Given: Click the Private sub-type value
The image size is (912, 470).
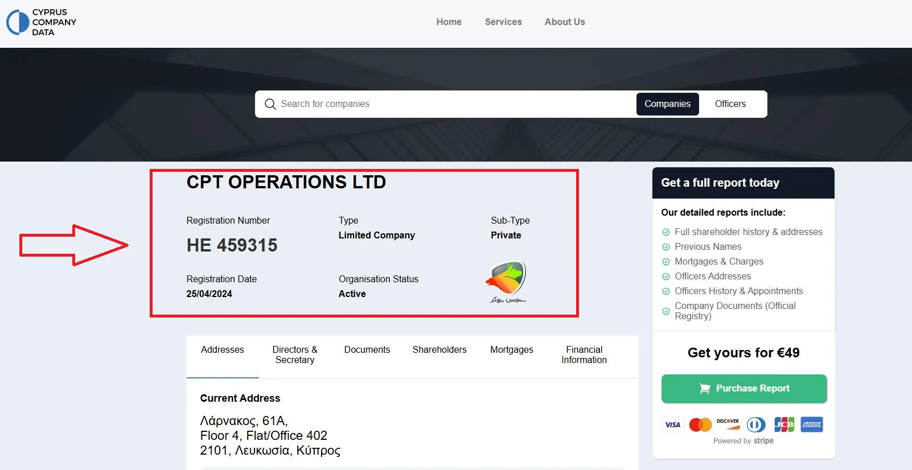Looking at the screenshot, I should [x=506, y=236].
